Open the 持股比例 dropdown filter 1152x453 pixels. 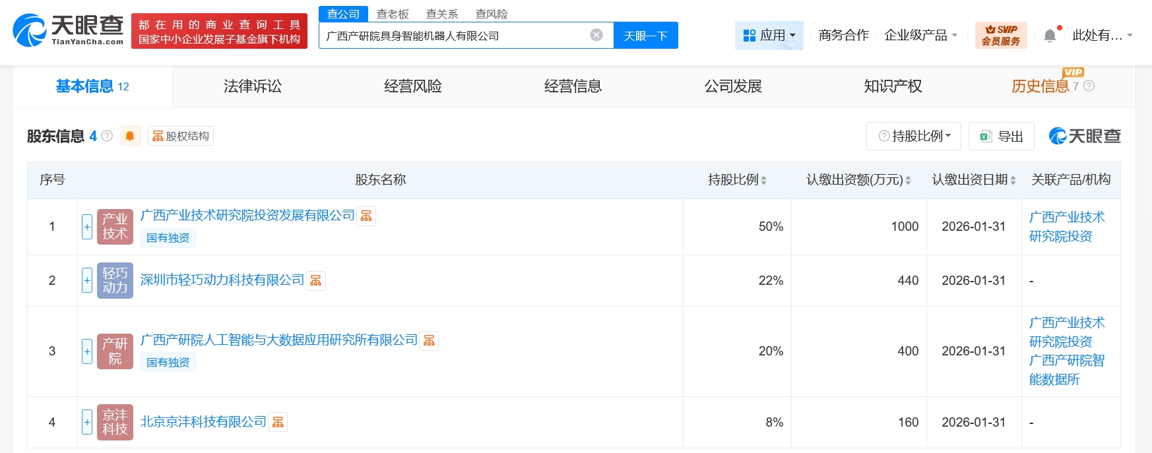[914, 136]
